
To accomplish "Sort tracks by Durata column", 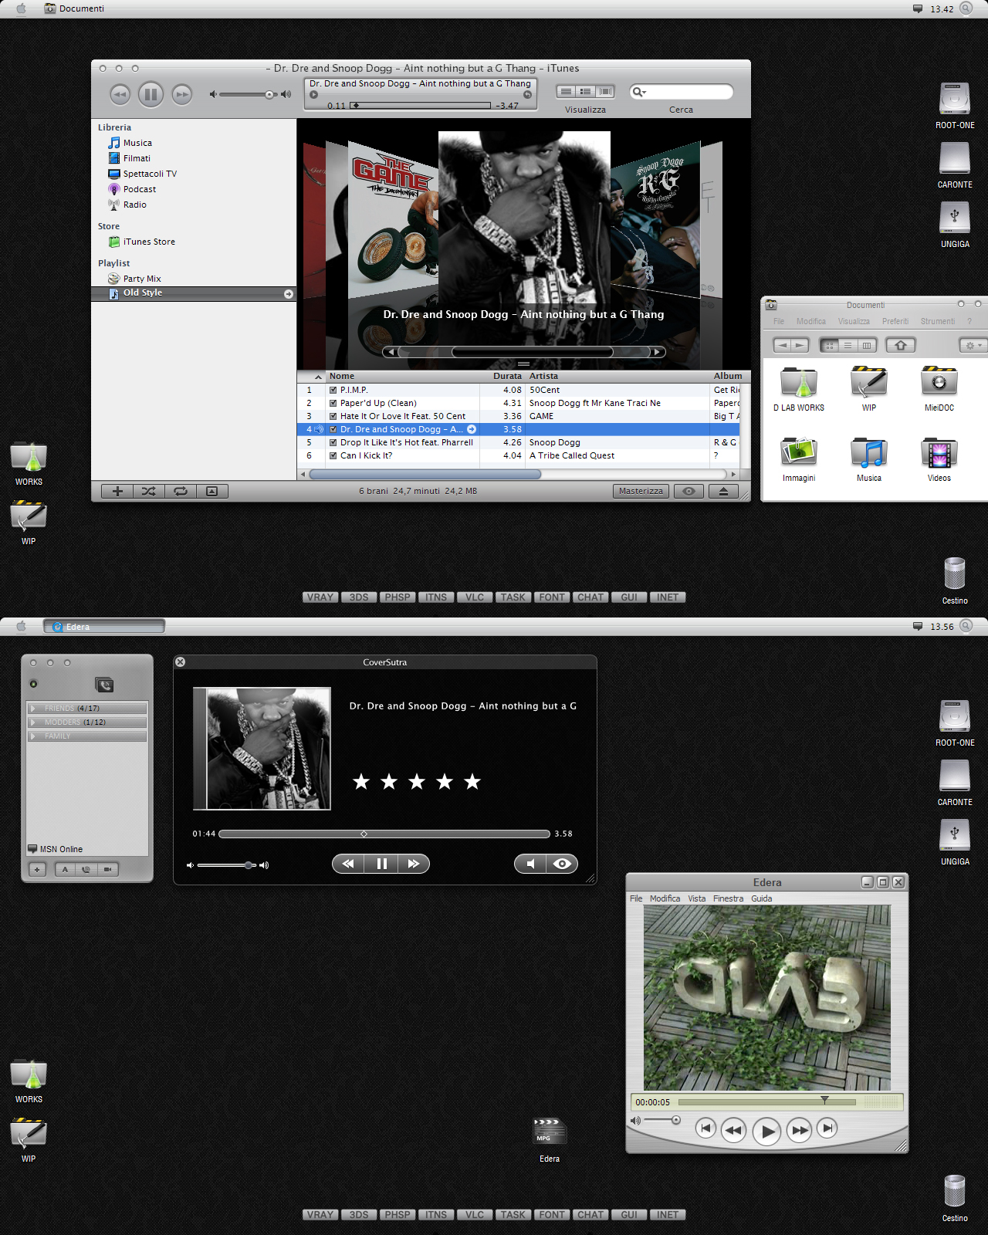I will (x=502, y=376).
